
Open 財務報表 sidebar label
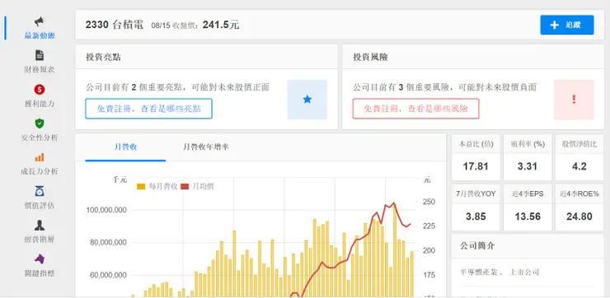tap(40, 70)
